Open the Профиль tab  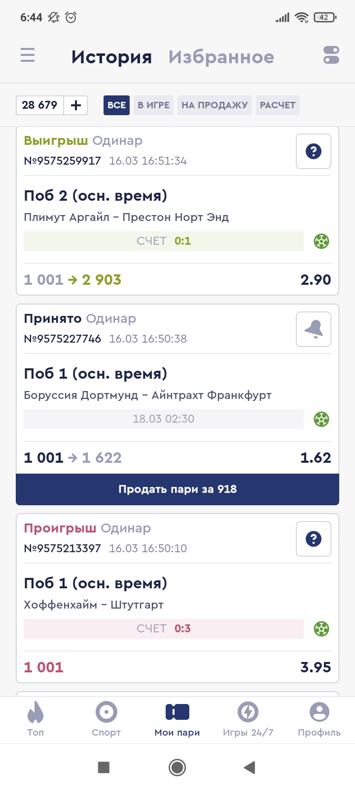coord(319,719)
